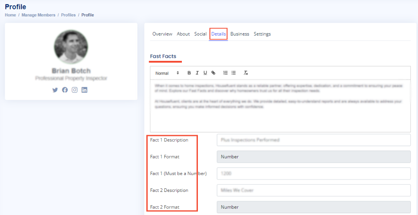
Task: Open the Facebook social icon
Action: click(x=65, y=90)
